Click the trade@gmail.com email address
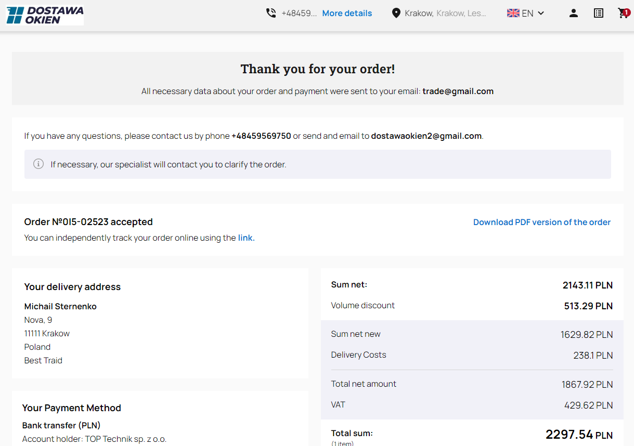The image size is (634, 446). [x=458, y=91]
